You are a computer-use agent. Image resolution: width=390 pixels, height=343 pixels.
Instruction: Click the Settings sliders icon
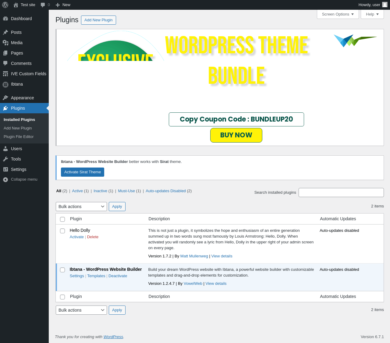(5, 169)
